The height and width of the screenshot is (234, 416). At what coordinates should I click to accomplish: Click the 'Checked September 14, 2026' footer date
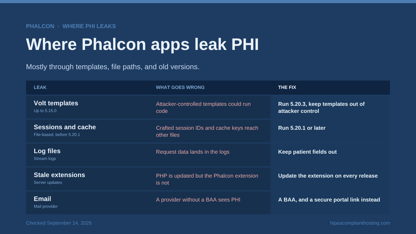coord(59,223)
